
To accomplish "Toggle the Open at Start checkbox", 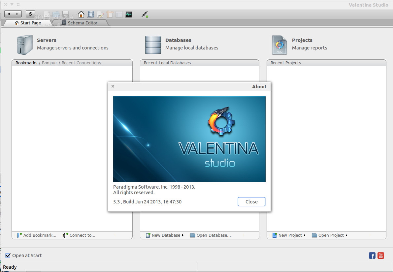I will [x=8, y=256].
